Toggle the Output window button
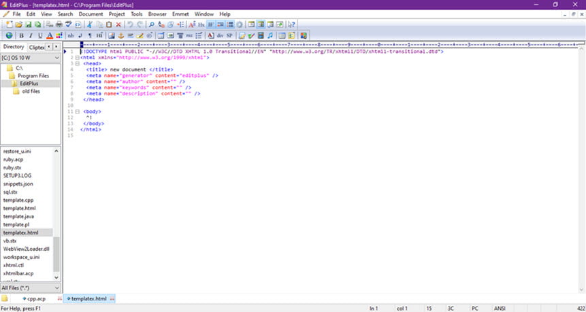Viewport: 586px width, 312px height. (x=270, y=24)
